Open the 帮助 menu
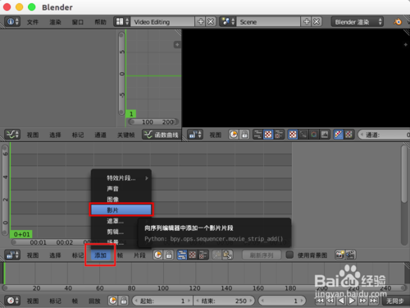This screenshot has width=410, height=308. 100,22
